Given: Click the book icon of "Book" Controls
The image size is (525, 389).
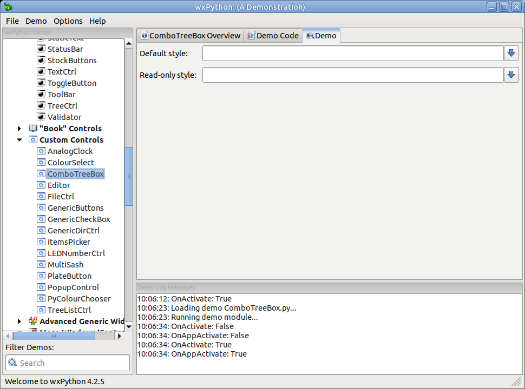Looking at the screenshot, I should tap(33, 129).
